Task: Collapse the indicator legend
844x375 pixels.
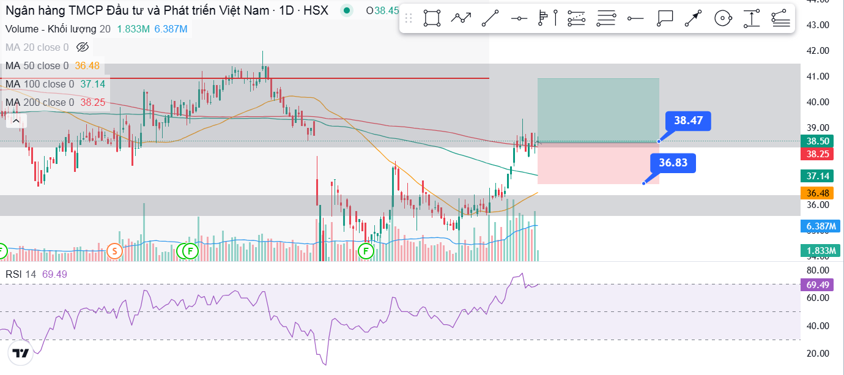Action: tap(15, 121)
